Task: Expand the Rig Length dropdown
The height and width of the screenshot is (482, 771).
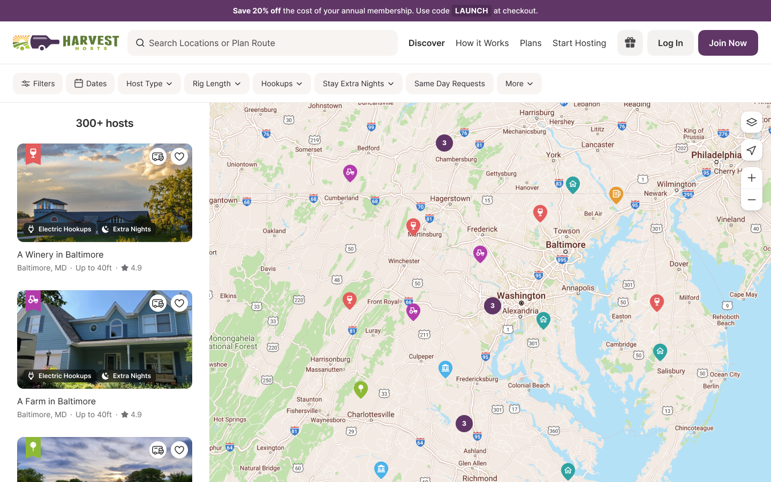Action: click(217, 84)
